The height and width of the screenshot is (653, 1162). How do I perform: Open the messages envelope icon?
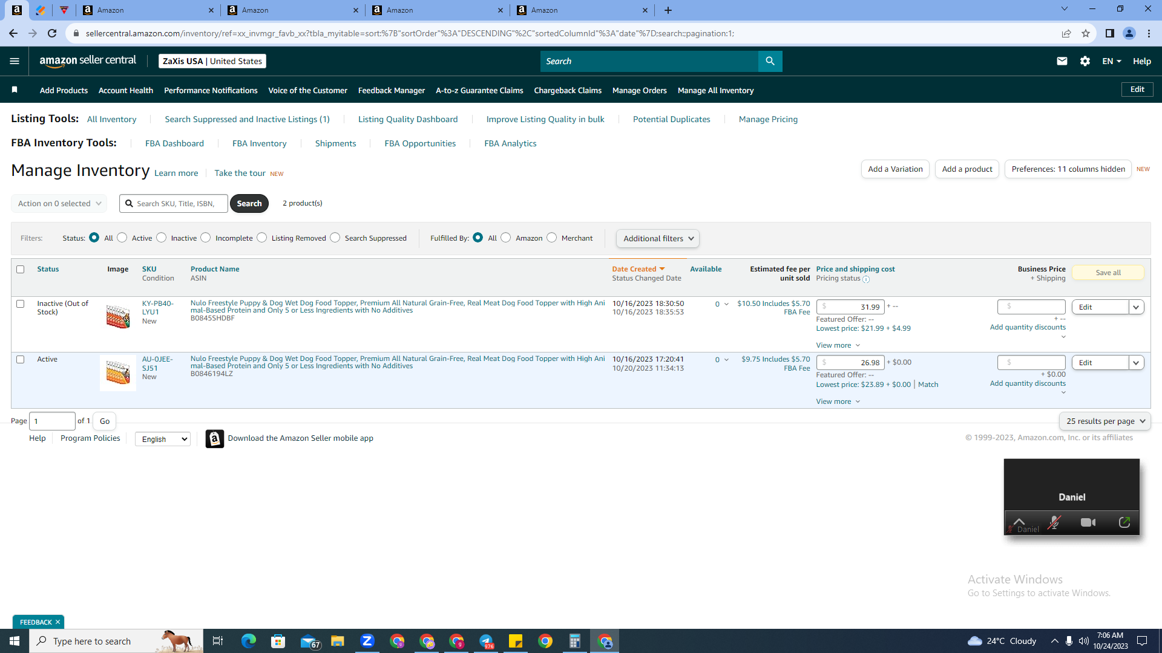coord(1062,61)
